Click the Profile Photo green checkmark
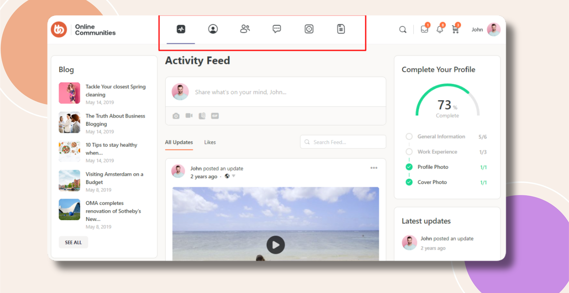Screen dimensions: 569x293 click(409, 167)
